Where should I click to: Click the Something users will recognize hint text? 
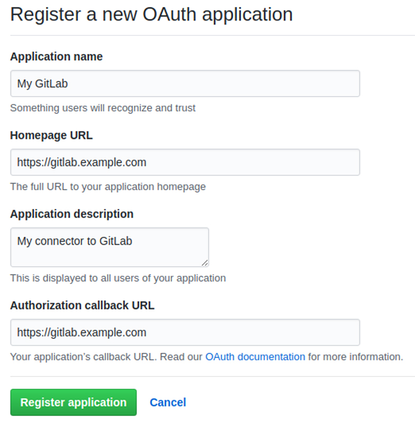pos(103,108)
